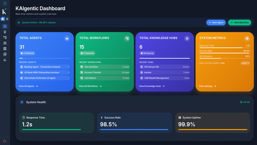Image resolution: width=257 pixels, height=145 pixels.
Task: Follow the View All Agents link
Action: 29,86
